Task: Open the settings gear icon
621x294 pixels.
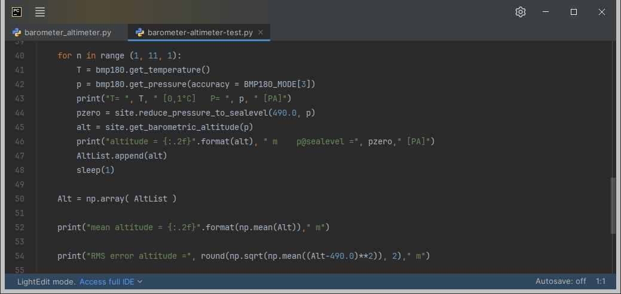Action: (521, 12)
